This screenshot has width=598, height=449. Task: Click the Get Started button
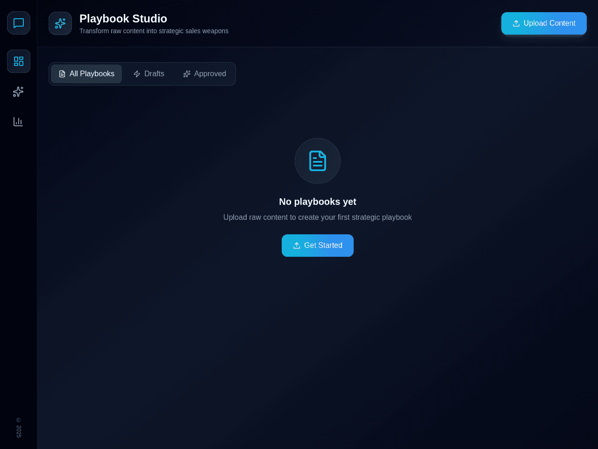click(x=318, y=246)
